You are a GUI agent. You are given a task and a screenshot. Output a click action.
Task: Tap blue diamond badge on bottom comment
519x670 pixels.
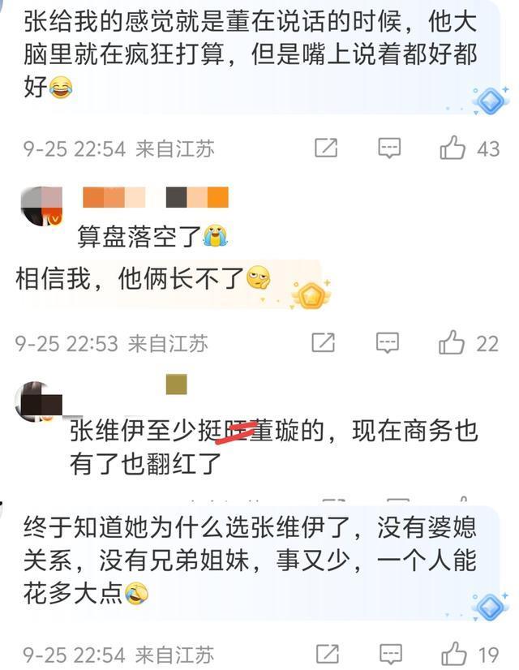point(490,606)
